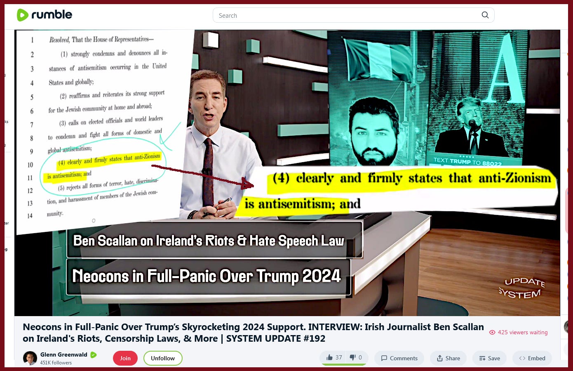The width and height of the screenshot is (573, 371).
Task: Click the Embed button
Action: (532, 358)
